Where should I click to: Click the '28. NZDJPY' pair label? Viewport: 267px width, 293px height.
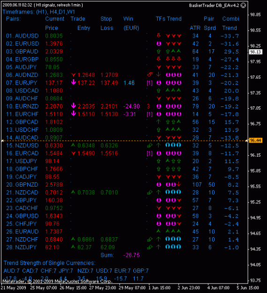21,247
